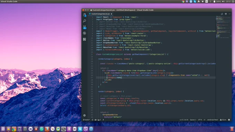Image resolution: width=235 pixels, height=132 pixels.
Task: Click the synchronize changes icon in status bar
Action: pos(93,120)
